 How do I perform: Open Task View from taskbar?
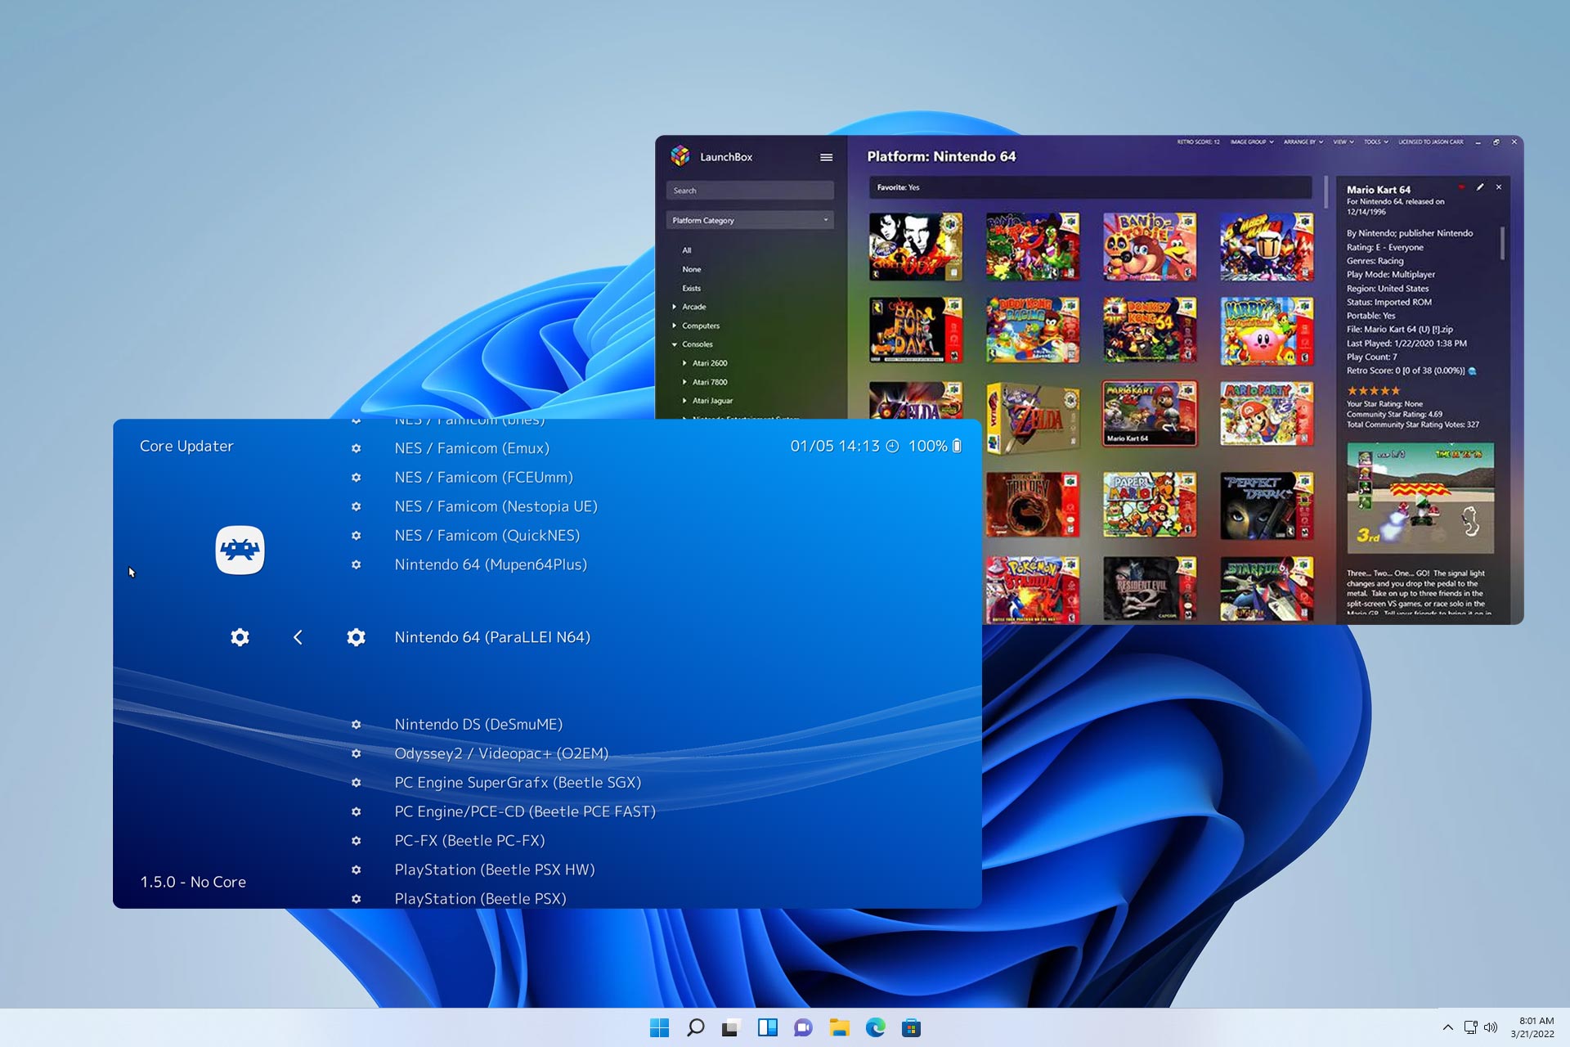pyautogui.click(x=731, y=1027)
